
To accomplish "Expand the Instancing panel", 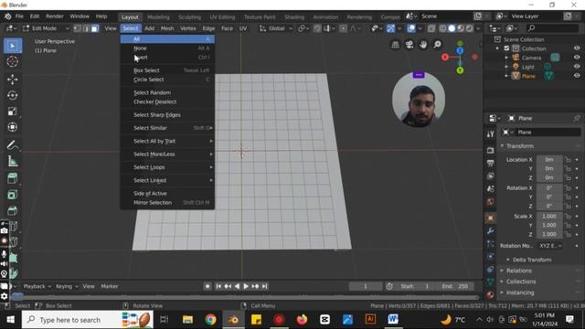I will click(x=520, y=292).
